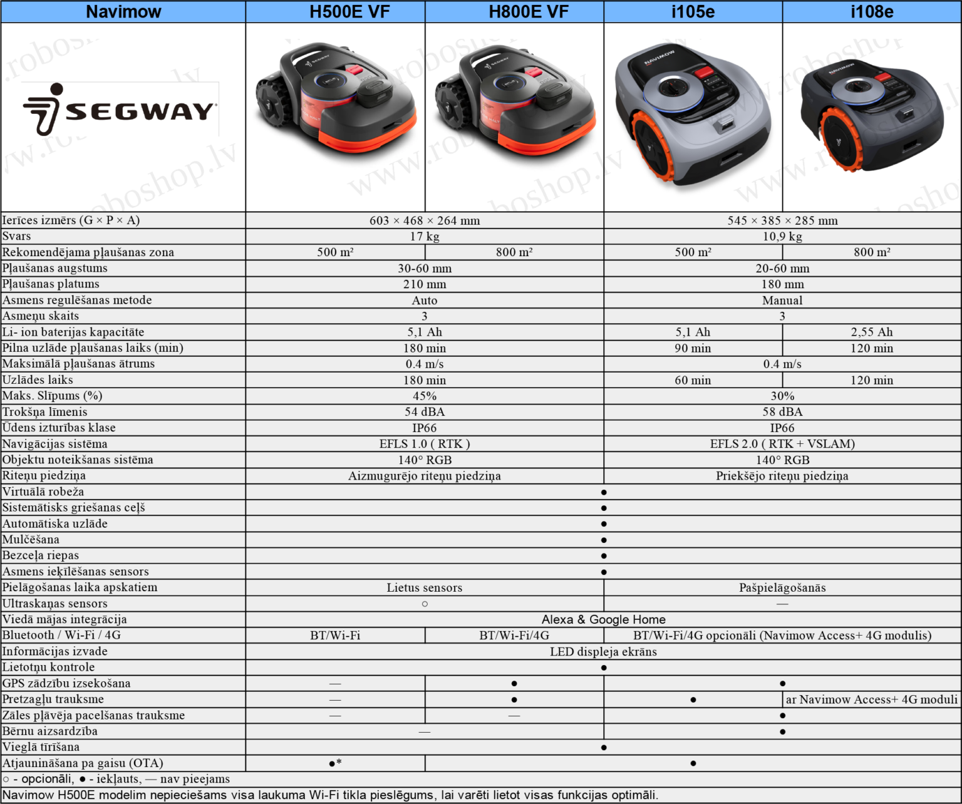The width and height of the screenshot is (962, 804).
Task: Click the '90 min' mowing time cell
Action: coord(693,348)
